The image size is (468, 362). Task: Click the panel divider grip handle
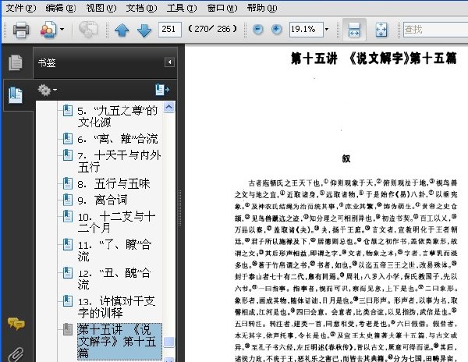(x=179, y=208)
